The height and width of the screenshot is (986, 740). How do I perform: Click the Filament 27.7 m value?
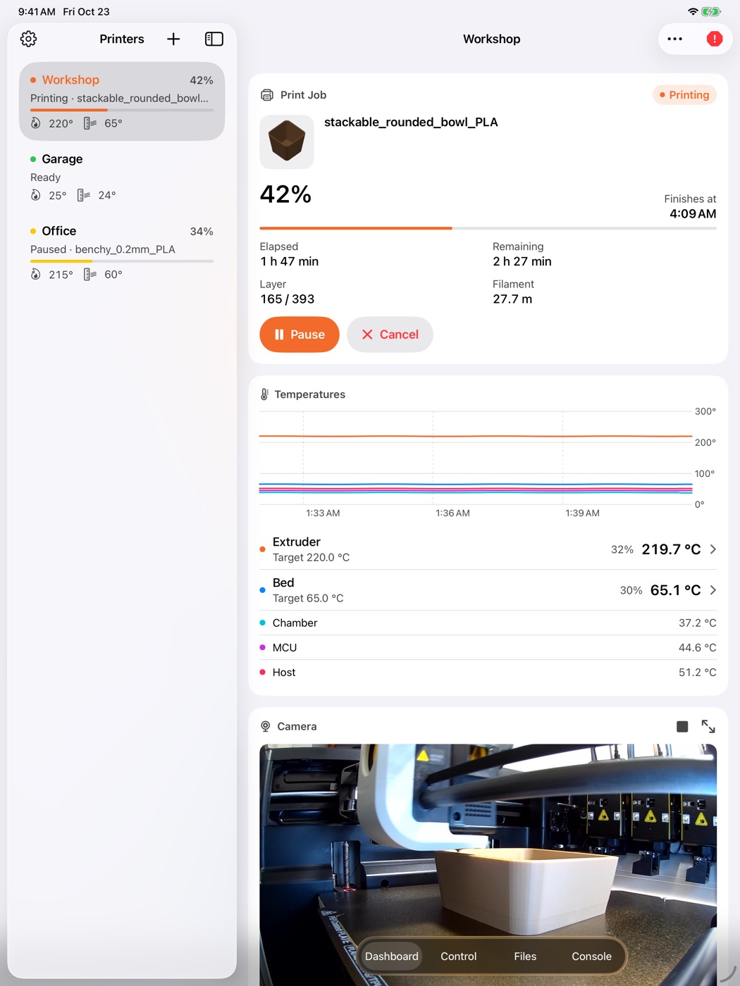(512, 299)
